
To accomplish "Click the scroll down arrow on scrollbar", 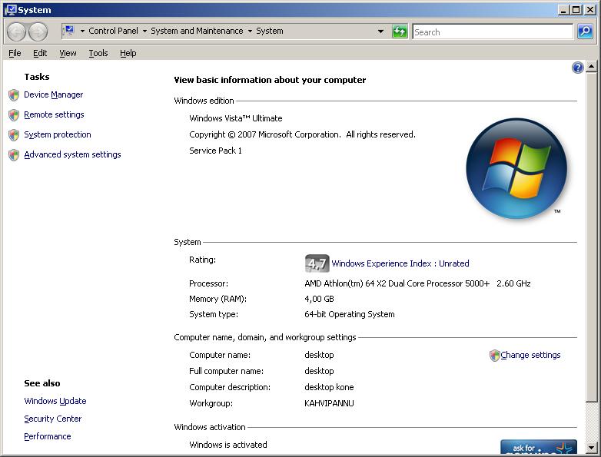I will tap(591, 447).
